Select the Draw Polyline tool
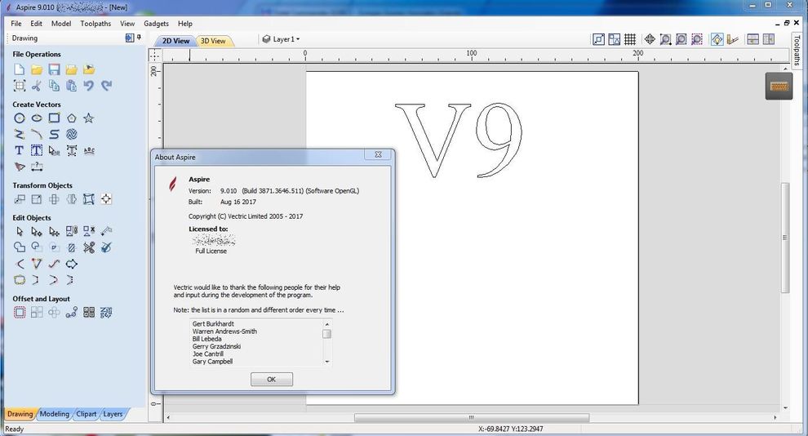Screen dimensions: 808x436 click(x=19, y=135)
